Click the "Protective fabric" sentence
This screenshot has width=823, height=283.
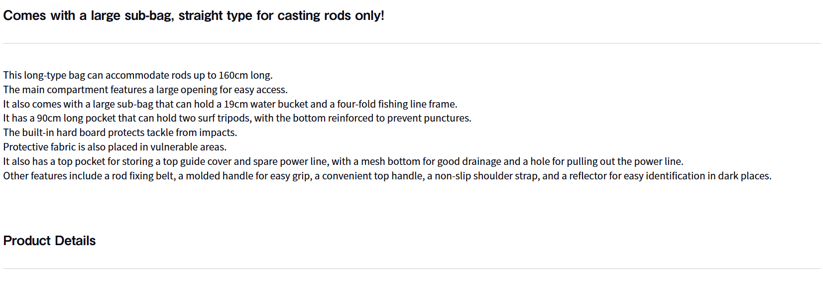115,147
